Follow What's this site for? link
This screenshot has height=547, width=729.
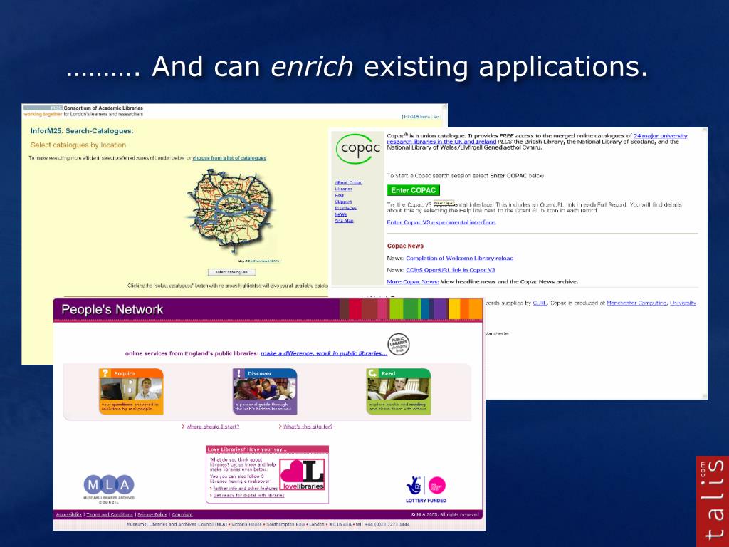pos(308,427)
